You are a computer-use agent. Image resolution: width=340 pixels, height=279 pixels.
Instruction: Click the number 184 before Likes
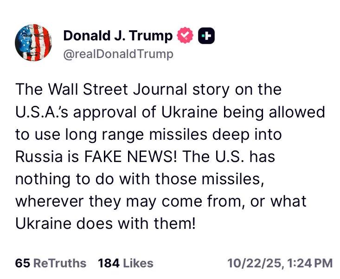pyautogui.click(x=109, y=263)
